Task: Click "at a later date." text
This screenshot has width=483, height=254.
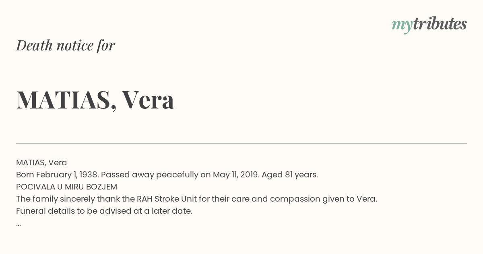Action: (162, 211)
